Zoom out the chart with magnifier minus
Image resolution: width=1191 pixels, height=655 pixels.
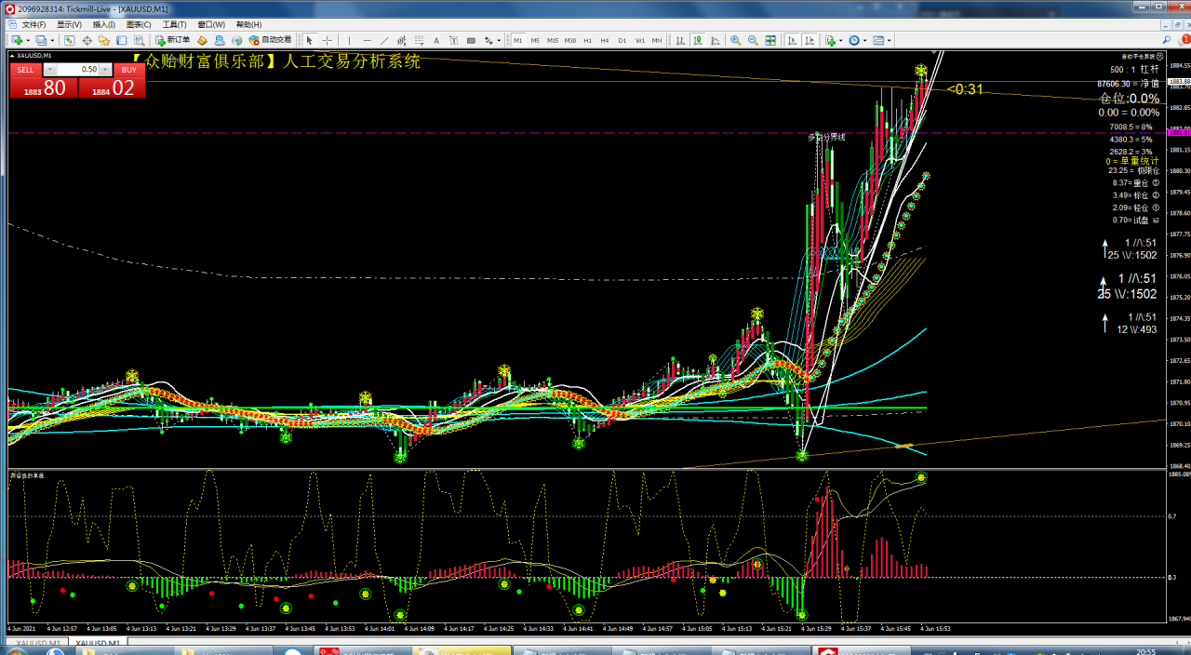point(753,40)
